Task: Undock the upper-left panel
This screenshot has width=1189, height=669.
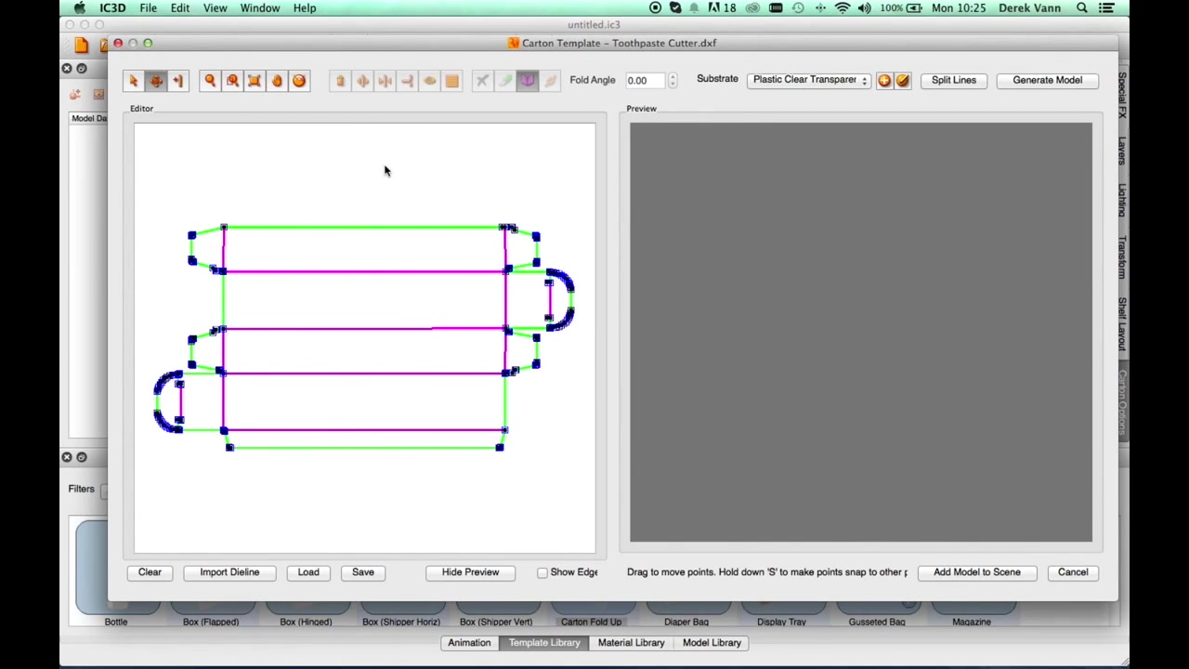Action: [x=82, y=69]
